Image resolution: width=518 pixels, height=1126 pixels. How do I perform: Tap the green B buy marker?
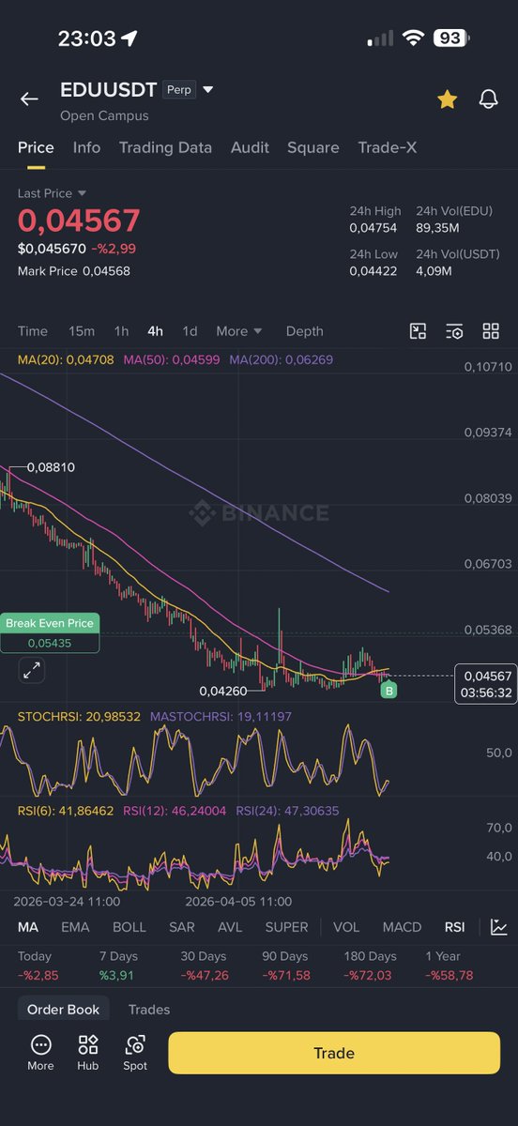click(388, 690)
